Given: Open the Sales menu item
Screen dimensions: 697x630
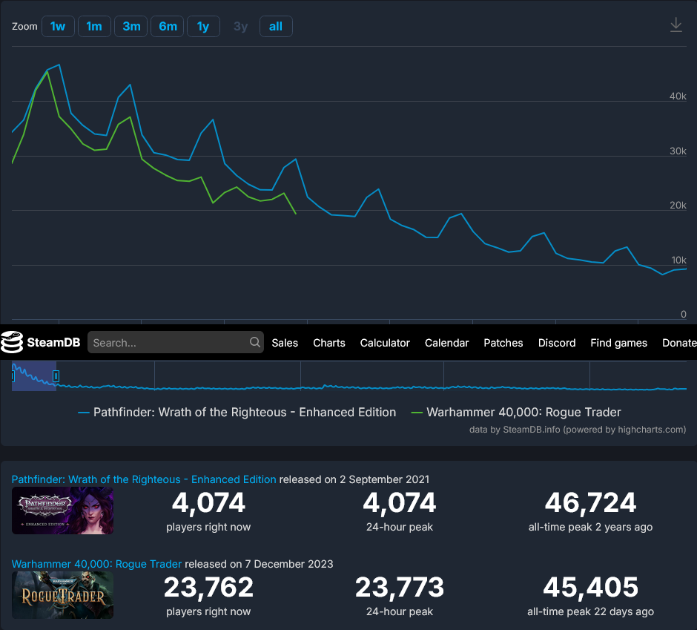Looking at the screenshot, I should pyautogui.click(x=285, y=343).
